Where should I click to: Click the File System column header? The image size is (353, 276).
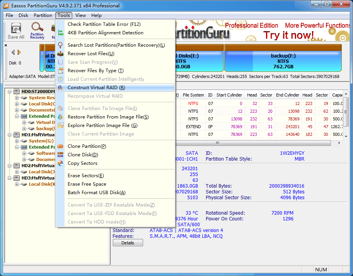click(x=193, y=95)
